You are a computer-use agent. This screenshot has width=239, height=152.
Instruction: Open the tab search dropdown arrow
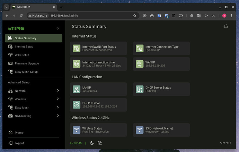pos(6,7)
